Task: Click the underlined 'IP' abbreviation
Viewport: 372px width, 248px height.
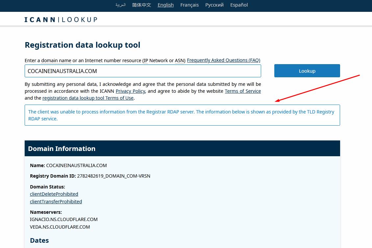Action: click(x=146, y=61)
